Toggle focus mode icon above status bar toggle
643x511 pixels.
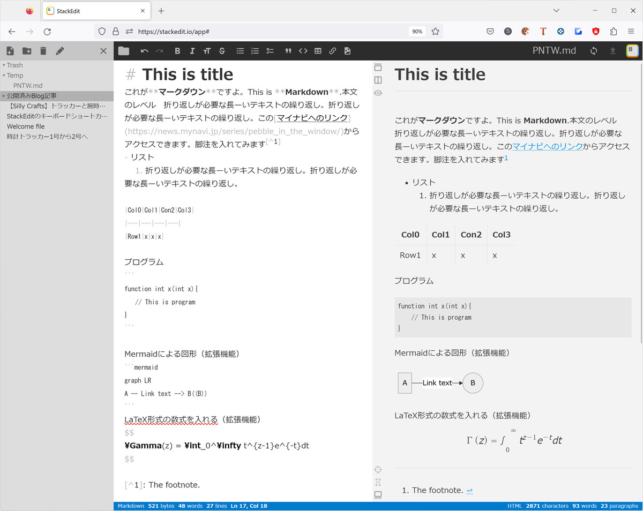tap(378, 482)
